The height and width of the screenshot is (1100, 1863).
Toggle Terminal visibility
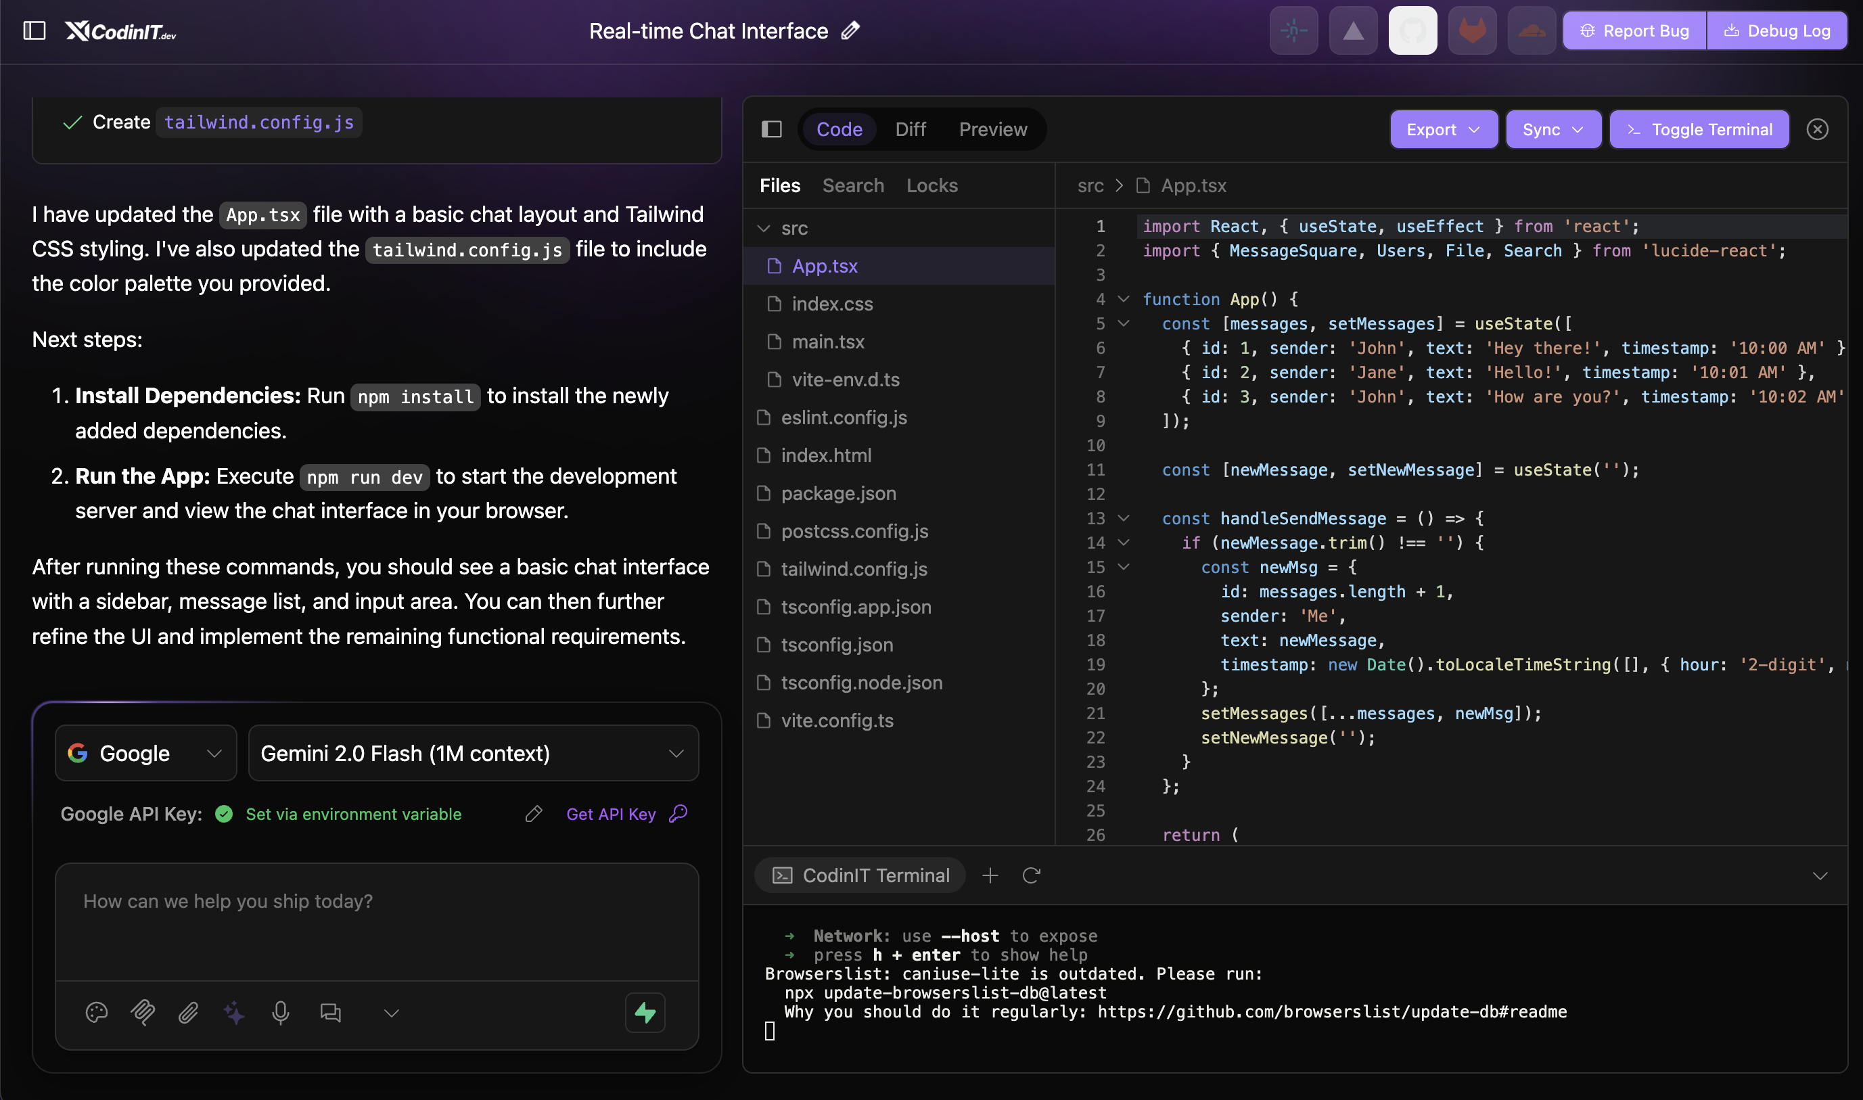click(1699, 129)
